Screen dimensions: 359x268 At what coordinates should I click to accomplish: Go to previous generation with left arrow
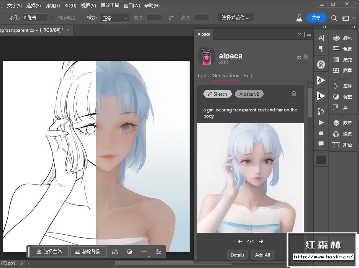[240, 241]
